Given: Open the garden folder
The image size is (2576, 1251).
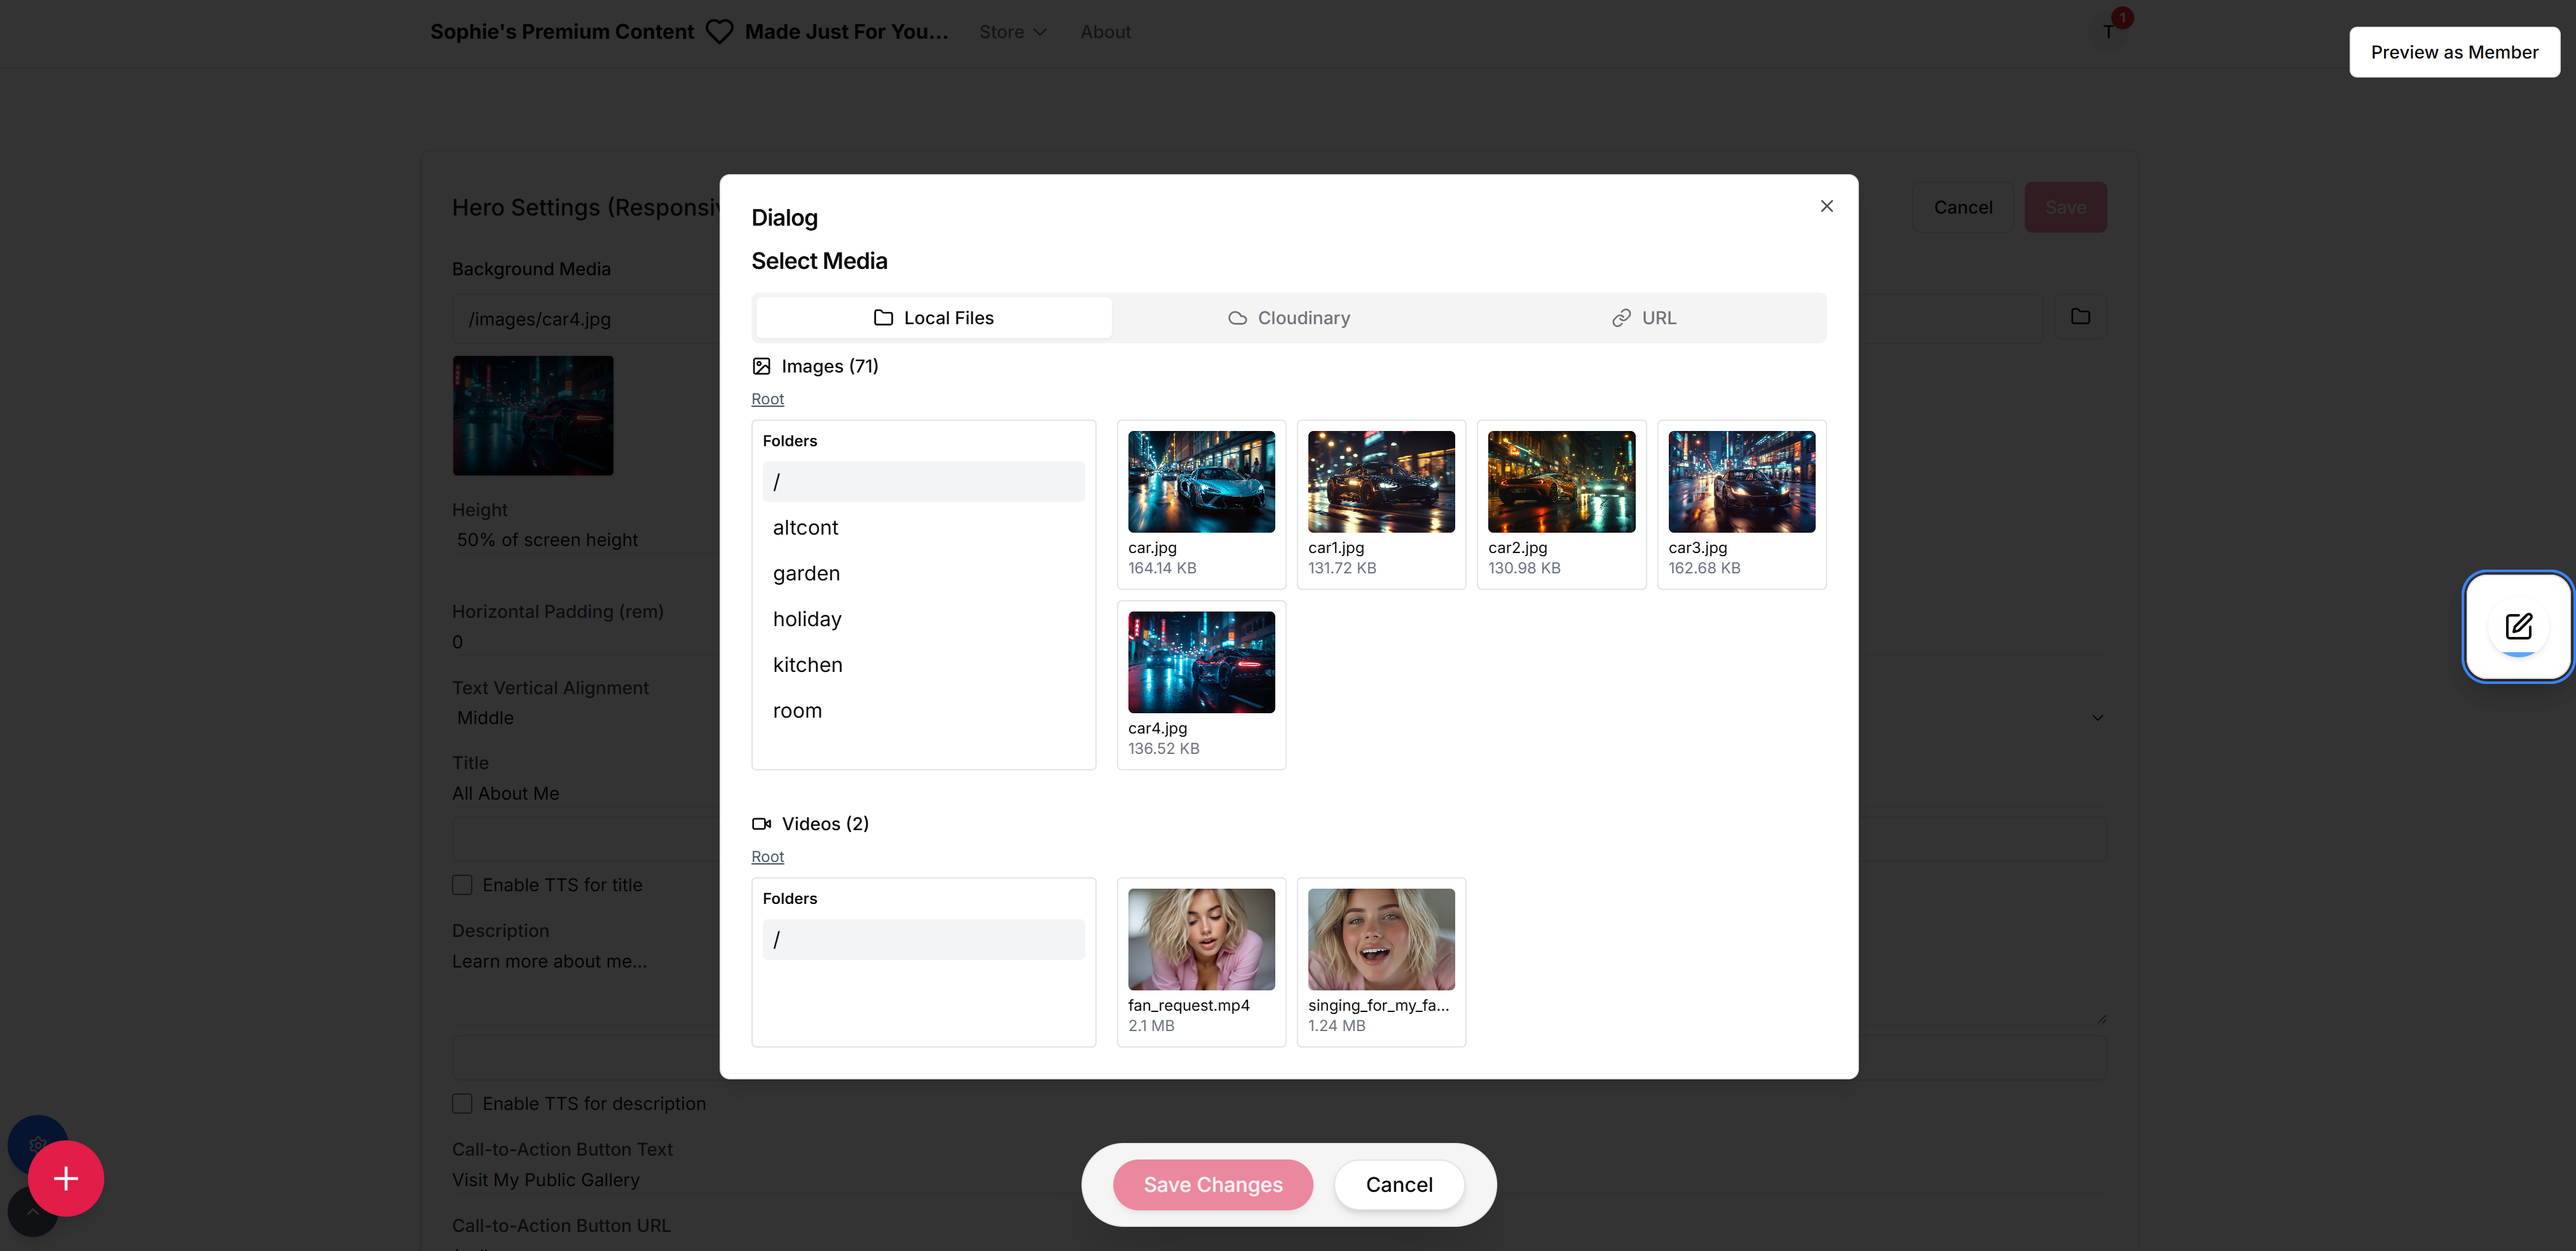Looking at the screenshot, I should coord(923,574).
